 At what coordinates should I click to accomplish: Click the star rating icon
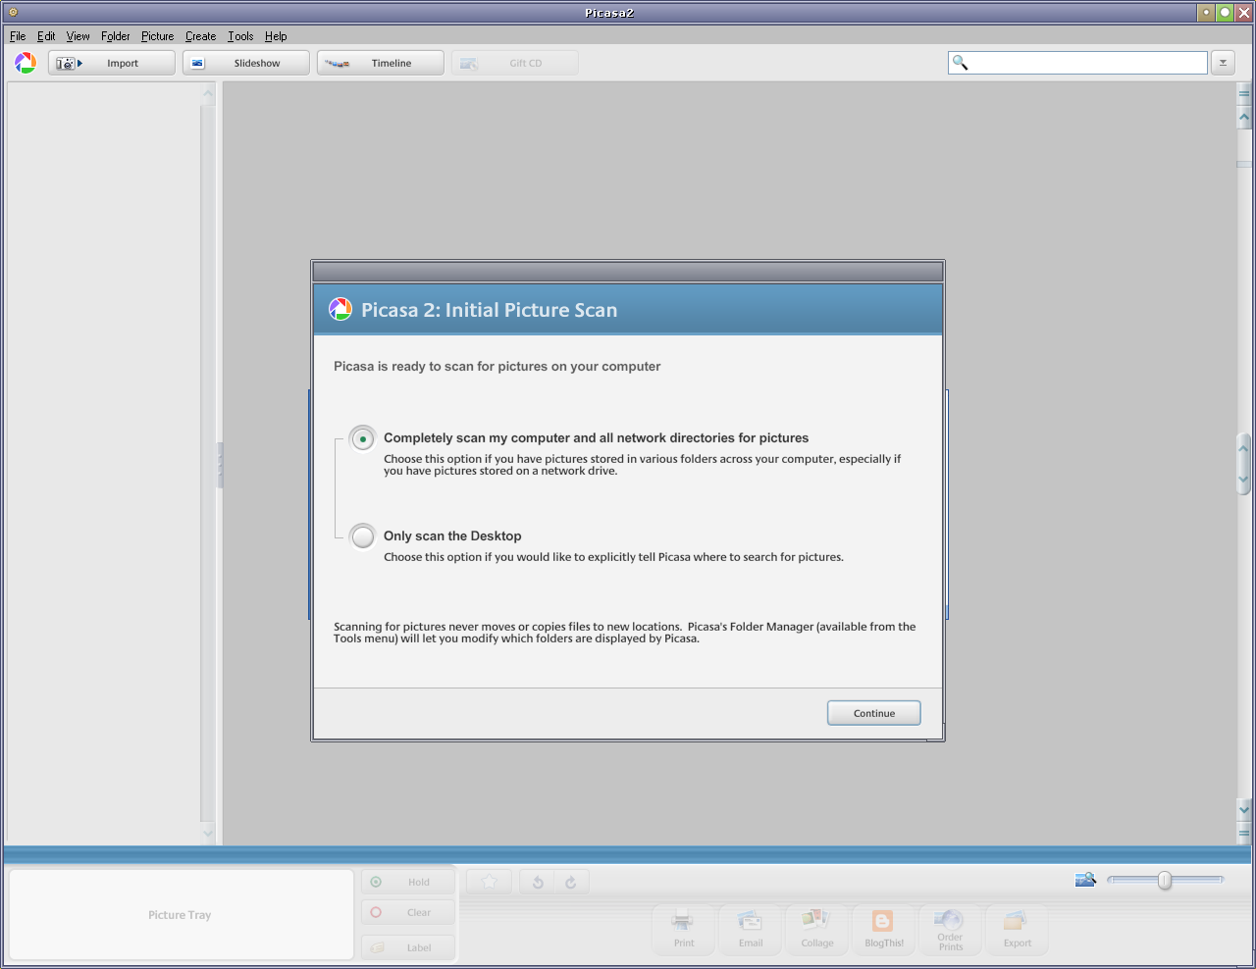point(490,882)
